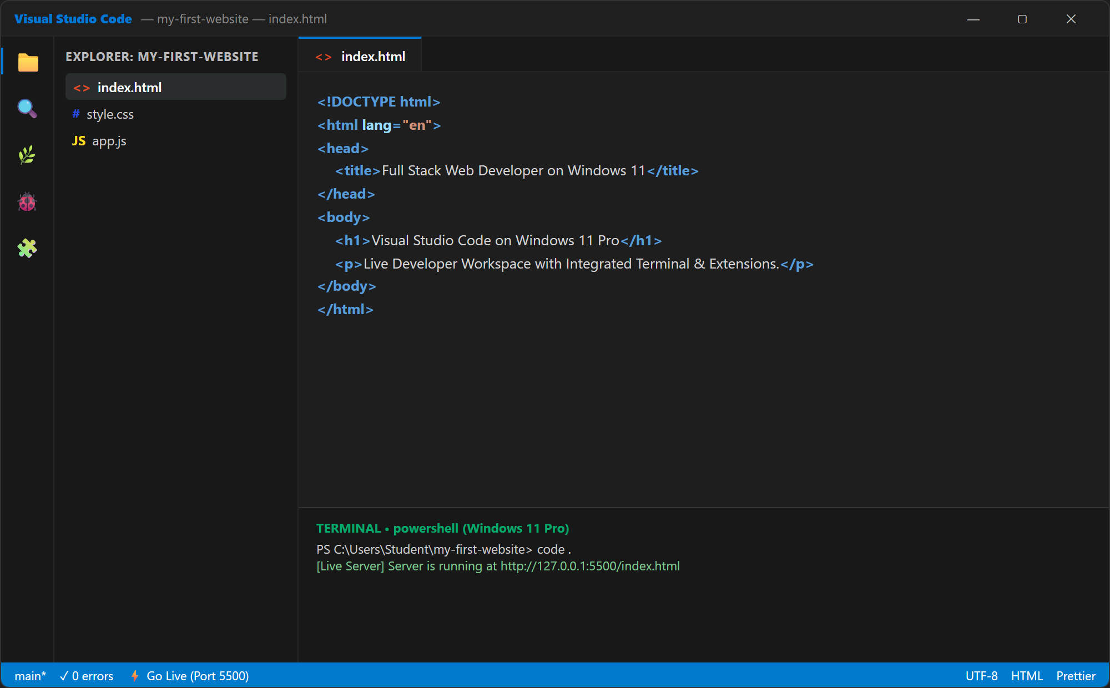
Task: Click the JS icon beside app.js
Action: 79,141
